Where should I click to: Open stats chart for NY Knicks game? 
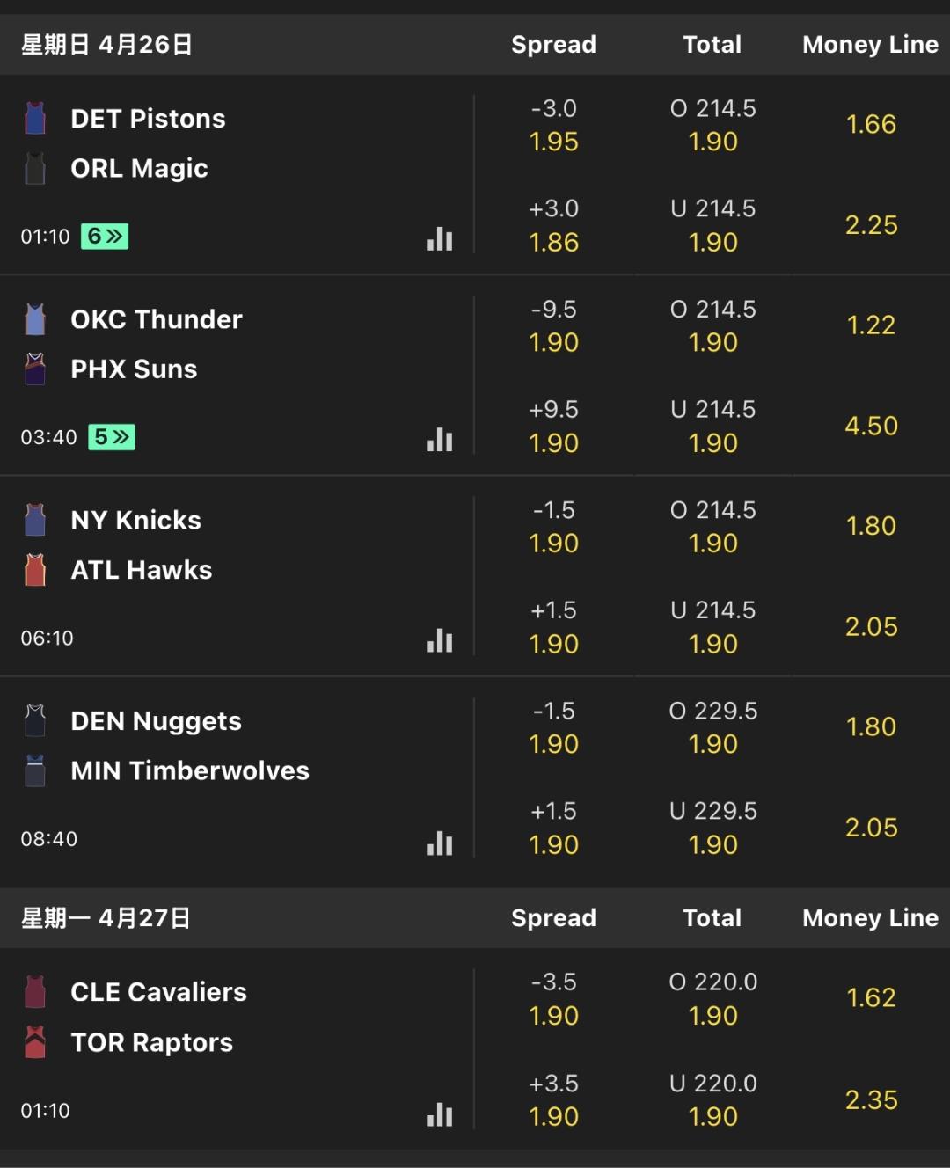(x=440, y=640)
